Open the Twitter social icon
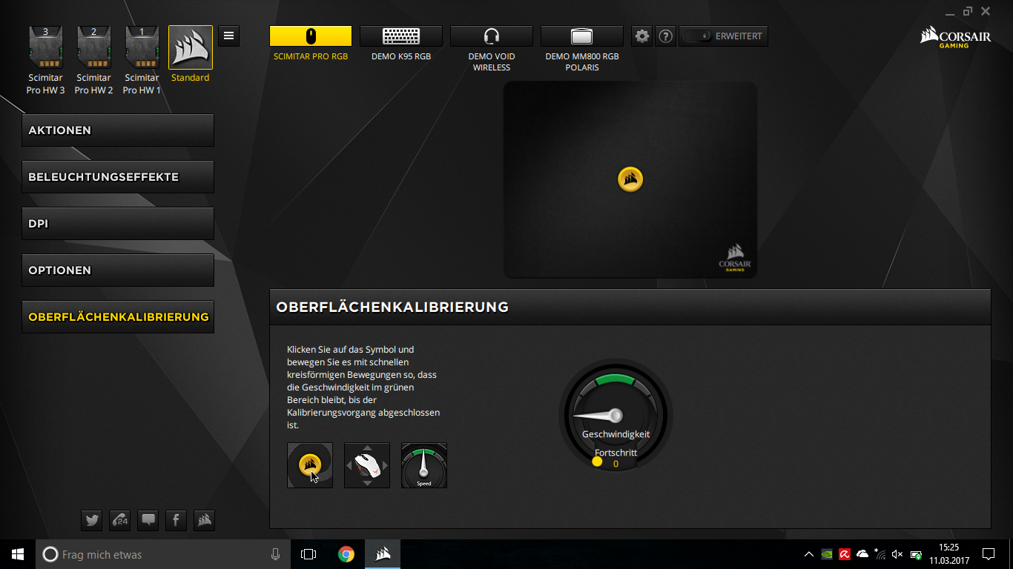1013x569 pixels. coord(92,520)
